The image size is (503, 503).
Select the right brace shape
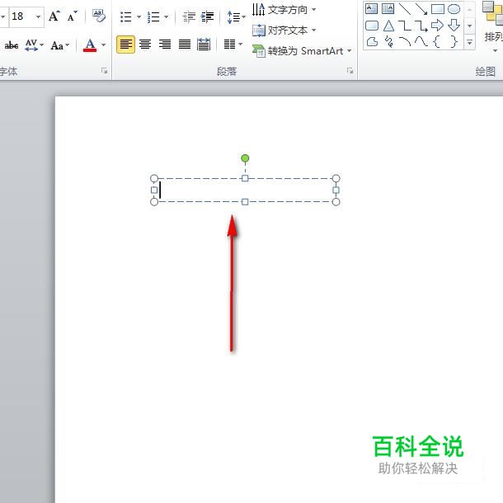click(x=454, y=41)
